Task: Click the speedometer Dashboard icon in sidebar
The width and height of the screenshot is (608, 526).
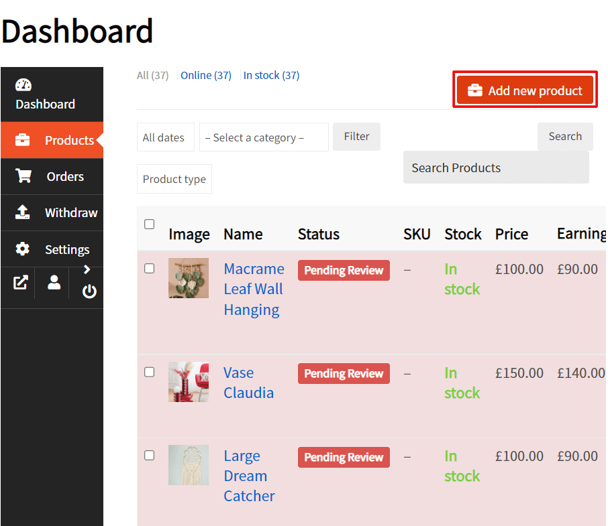Action: click(23, 85)
